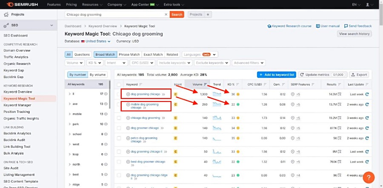383x188 pixels.
Task: Select the Questions tab
Action: (x=82, y=55)
